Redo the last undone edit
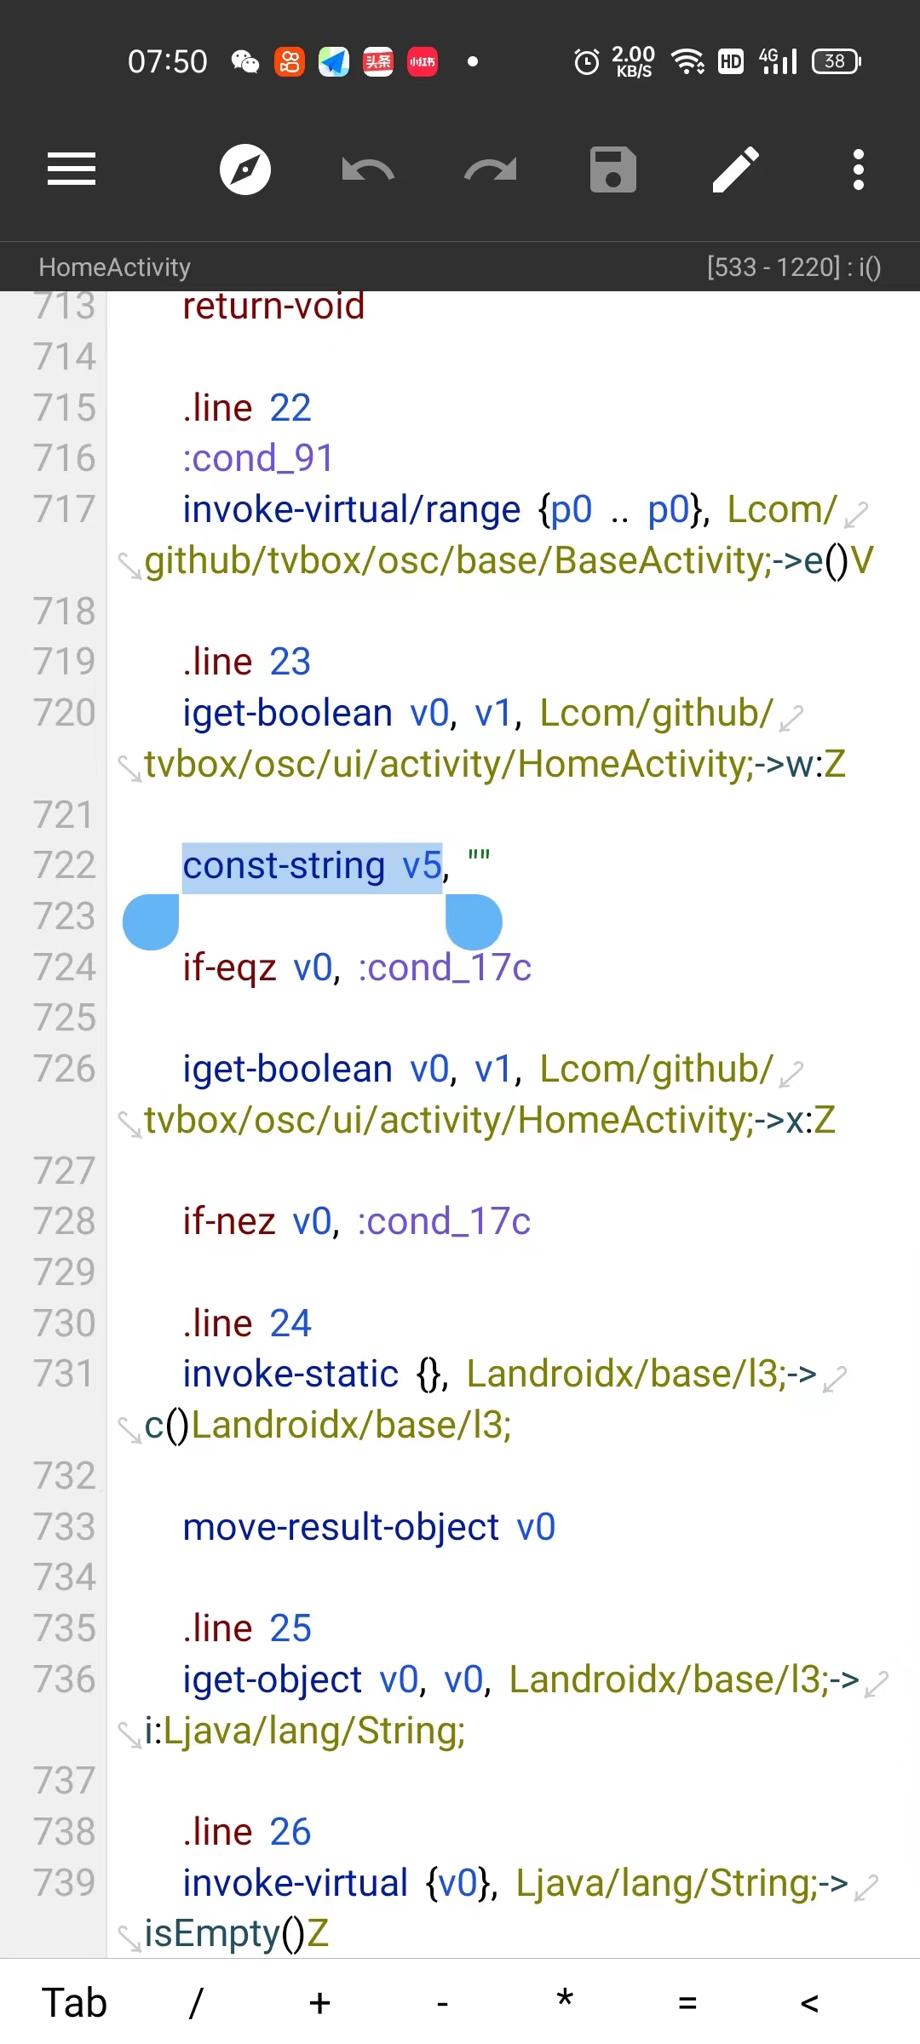Image resolution: width=920 pixels, height=2044 pixels. coord(491,169)
